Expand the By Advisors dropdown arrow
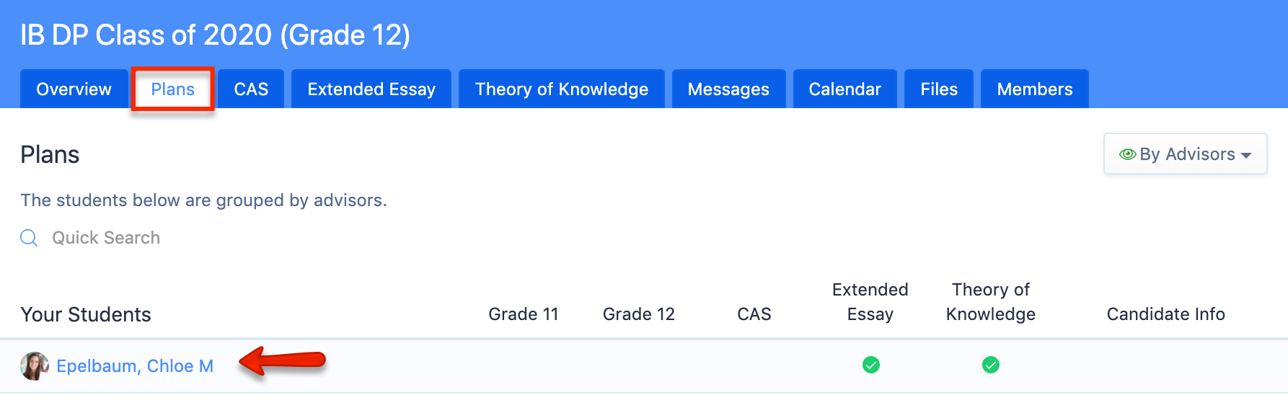Screen dimensions: 1288x408 coord(1246,155)
